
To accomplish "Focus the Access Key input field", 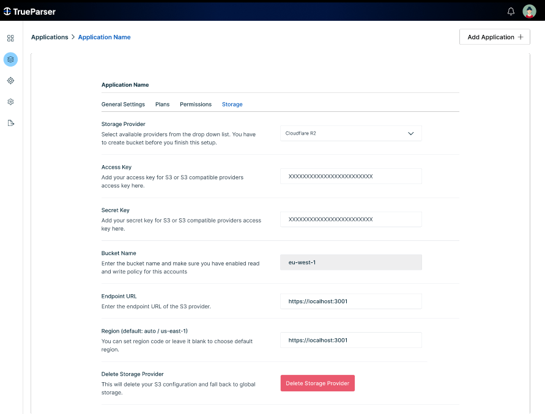I will click(350, 176).
